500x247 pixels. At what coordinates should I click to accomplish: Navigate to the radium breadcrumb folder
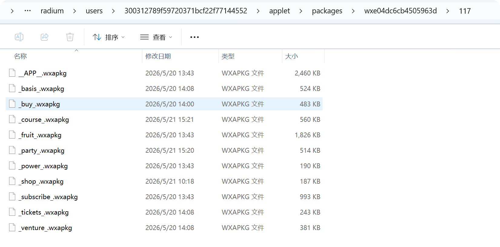[x=52, y=11]
